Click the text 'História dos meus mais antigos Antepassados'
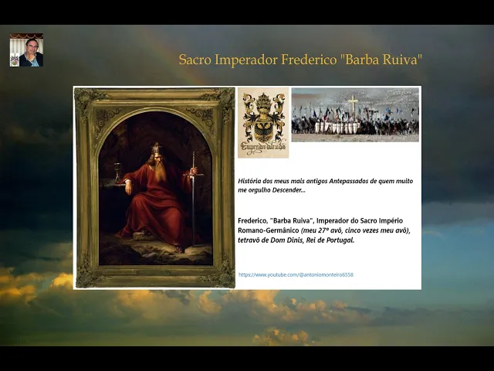Viewport: 494px width, 371px height. 303,181
